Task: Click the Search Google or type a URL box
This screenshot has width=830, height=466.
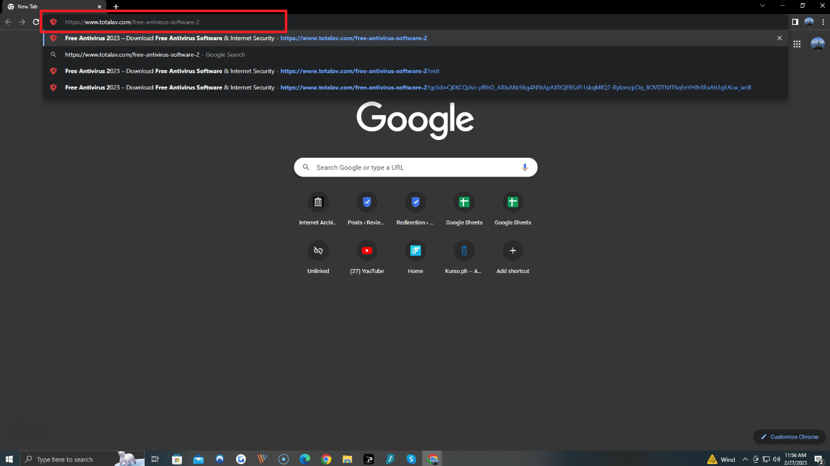Action: [415, 167]
